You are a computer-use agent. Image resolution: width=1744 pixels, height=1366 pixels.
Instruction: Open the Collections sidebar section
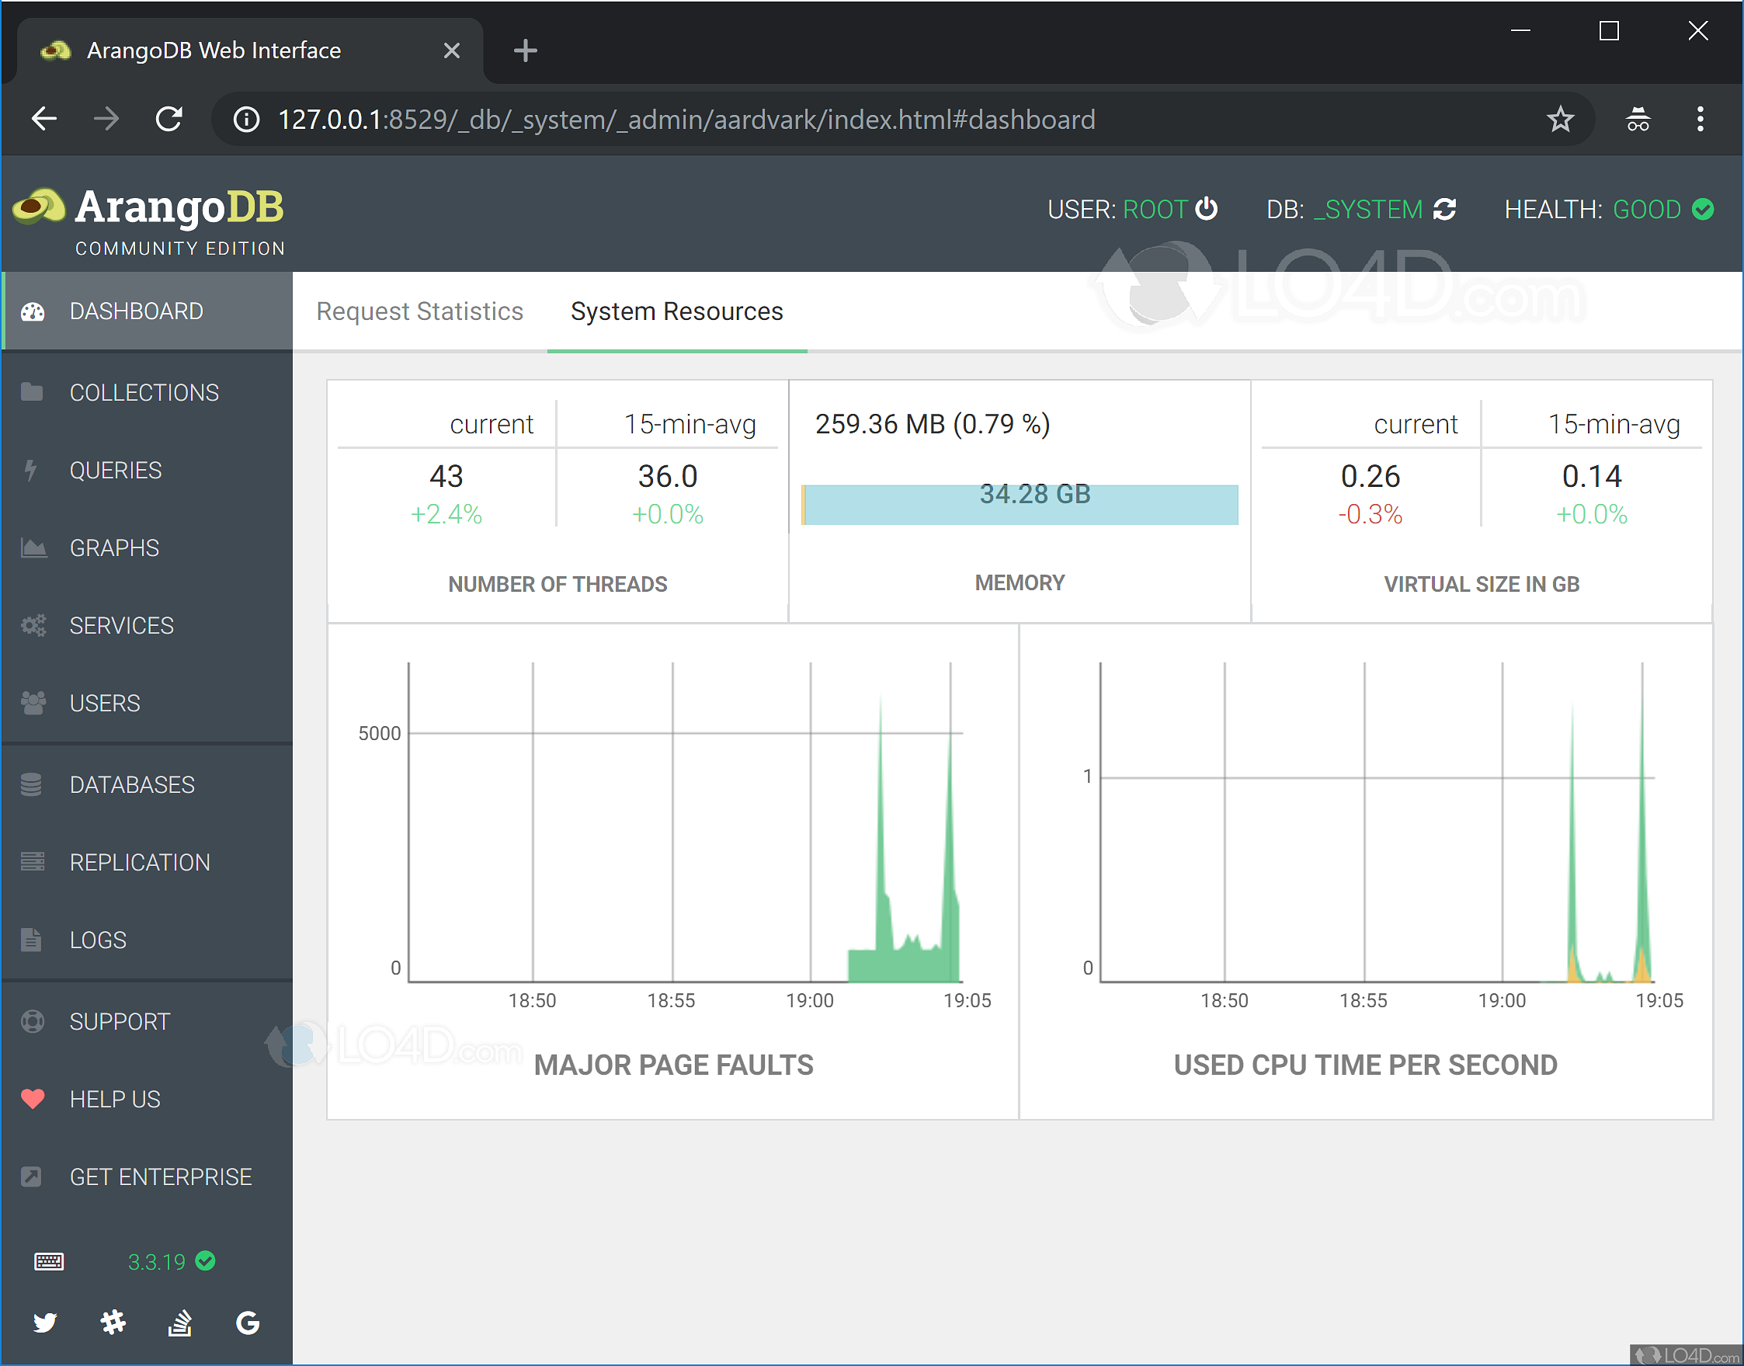(x=144, y=392)
